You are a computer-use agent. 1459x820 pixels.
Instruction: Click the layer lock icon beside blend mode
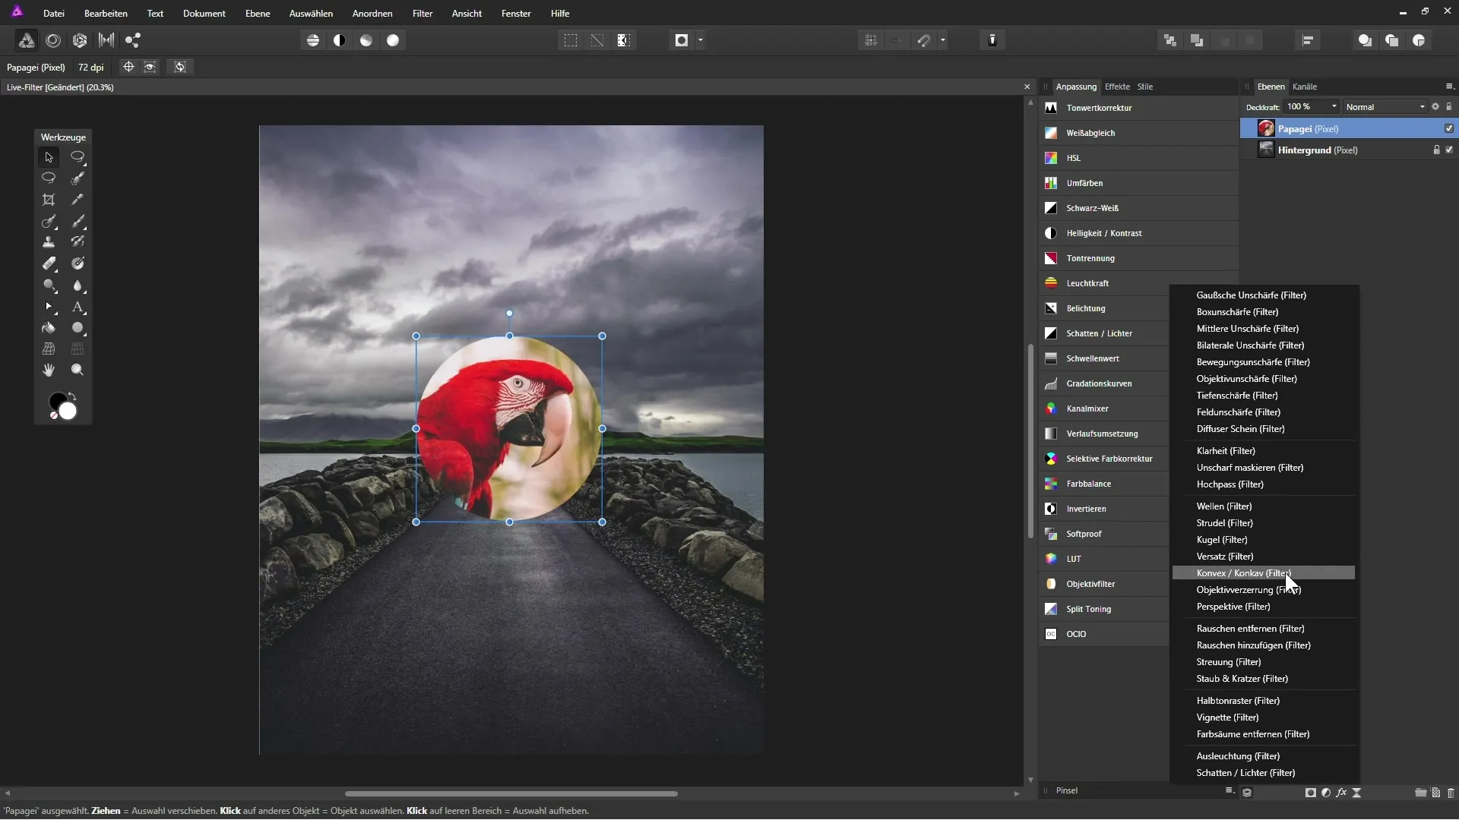coord(1449,107)
